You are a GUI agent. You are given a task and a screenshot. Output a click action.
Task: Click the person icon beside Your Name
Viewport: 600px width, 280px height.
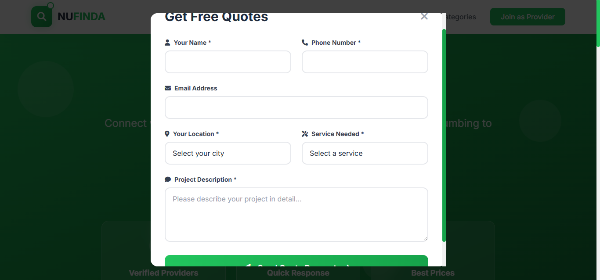tap(167, 43)
